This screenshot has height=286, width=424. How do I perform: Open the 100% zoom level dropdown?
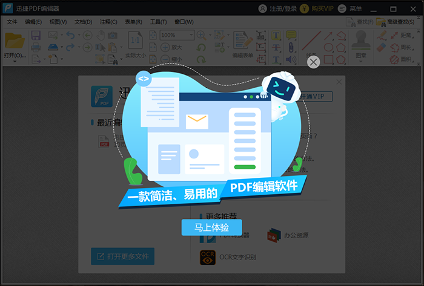pos(191,35)
